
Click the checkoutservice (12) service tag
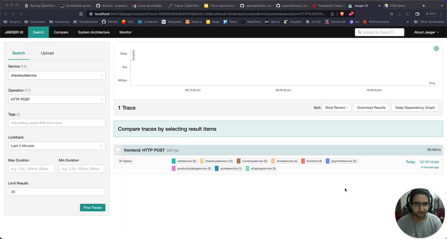217,161
